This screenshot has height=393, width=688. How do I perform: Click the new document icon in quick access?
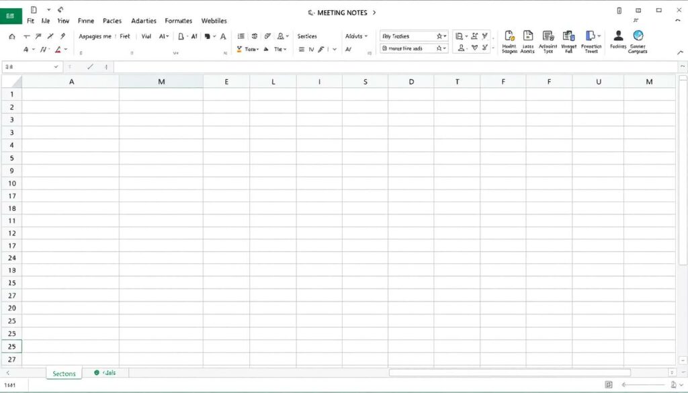34,9
